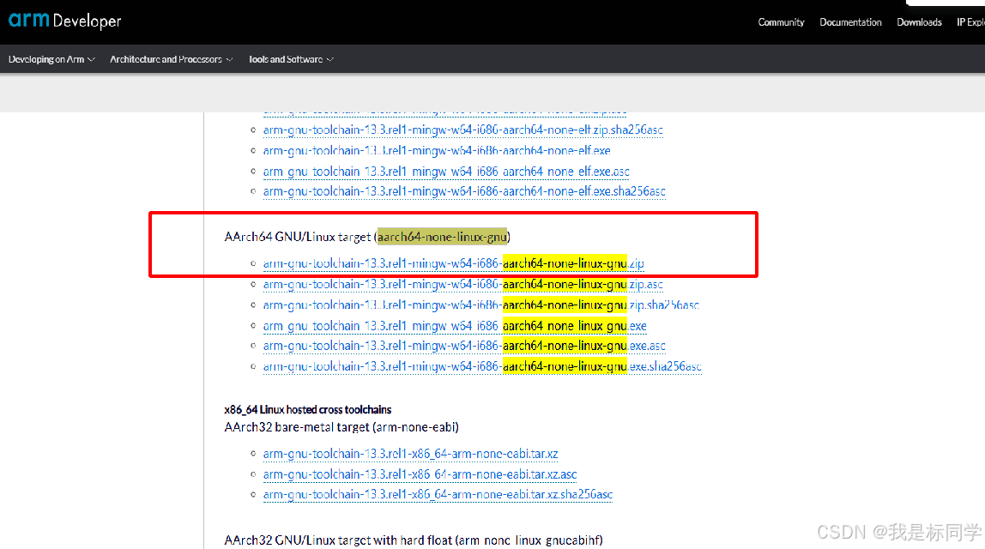
Task: Download mingw aarch64-none-elf.exe.asc signature
Action: 446,172
